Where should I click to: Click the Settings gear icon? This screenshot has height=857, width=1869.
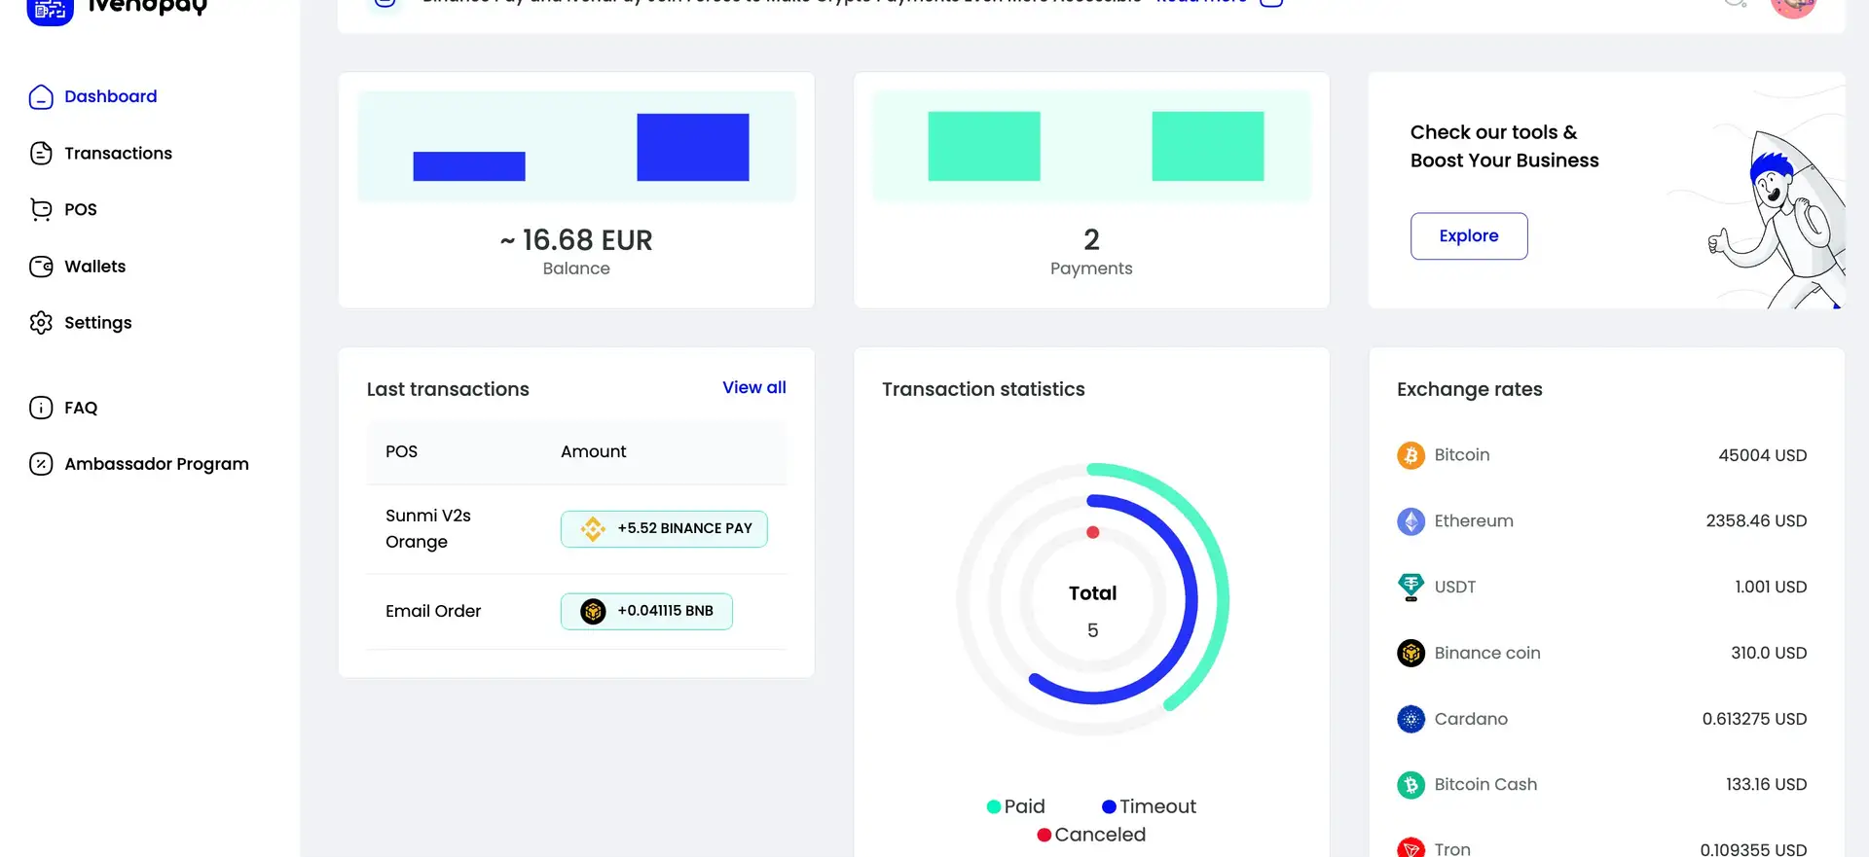(x=41, y=323)
